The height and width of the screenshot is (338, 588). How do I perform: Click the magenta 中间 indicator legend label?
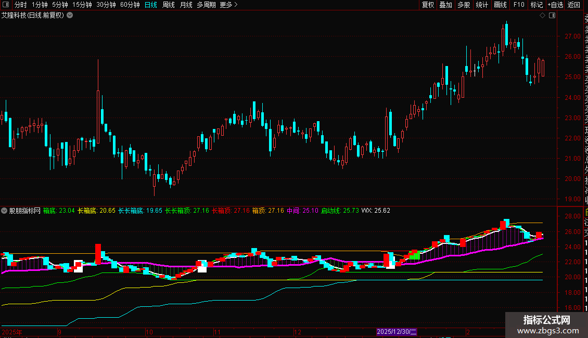coord(293,211)
